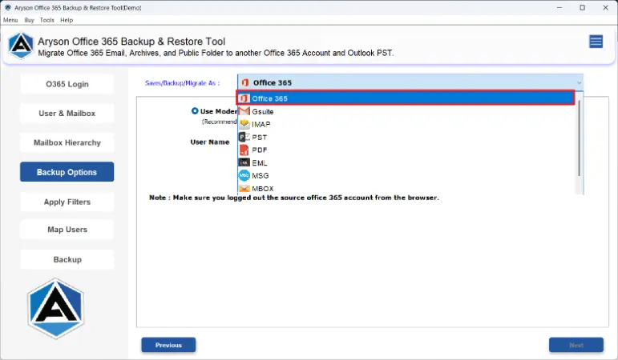The height and width of the screenshot is (360, 618).
Task: Click the Saves/Backup/Migrate As label
Action: [183, 83]
